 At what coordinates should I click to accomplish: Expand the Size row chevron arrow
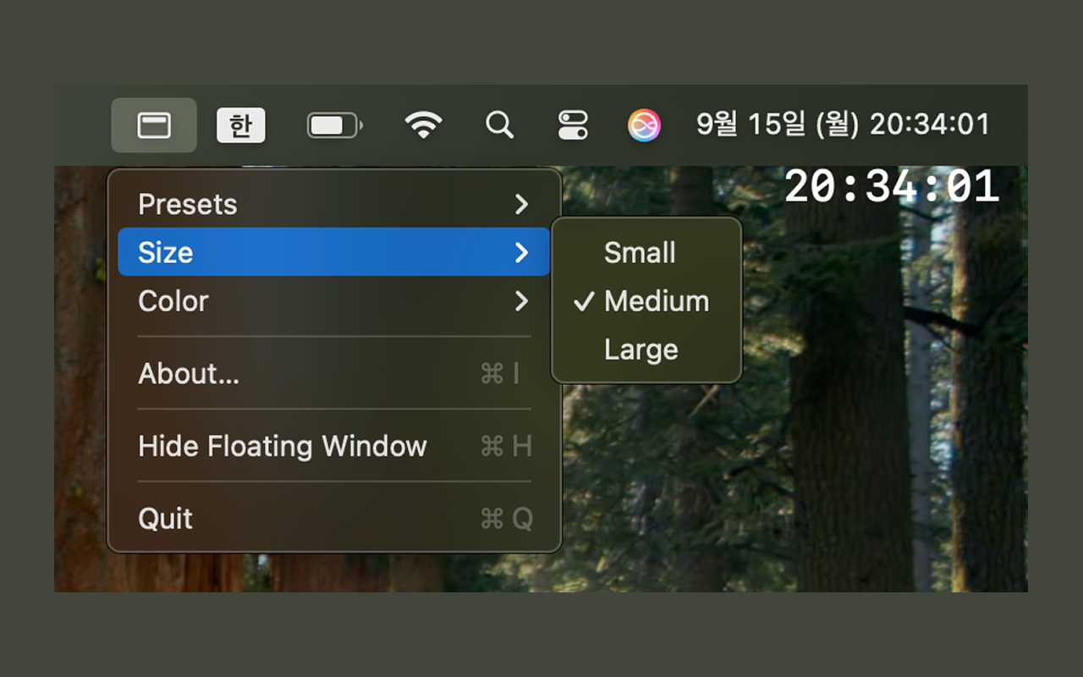[x=522, y=252]
